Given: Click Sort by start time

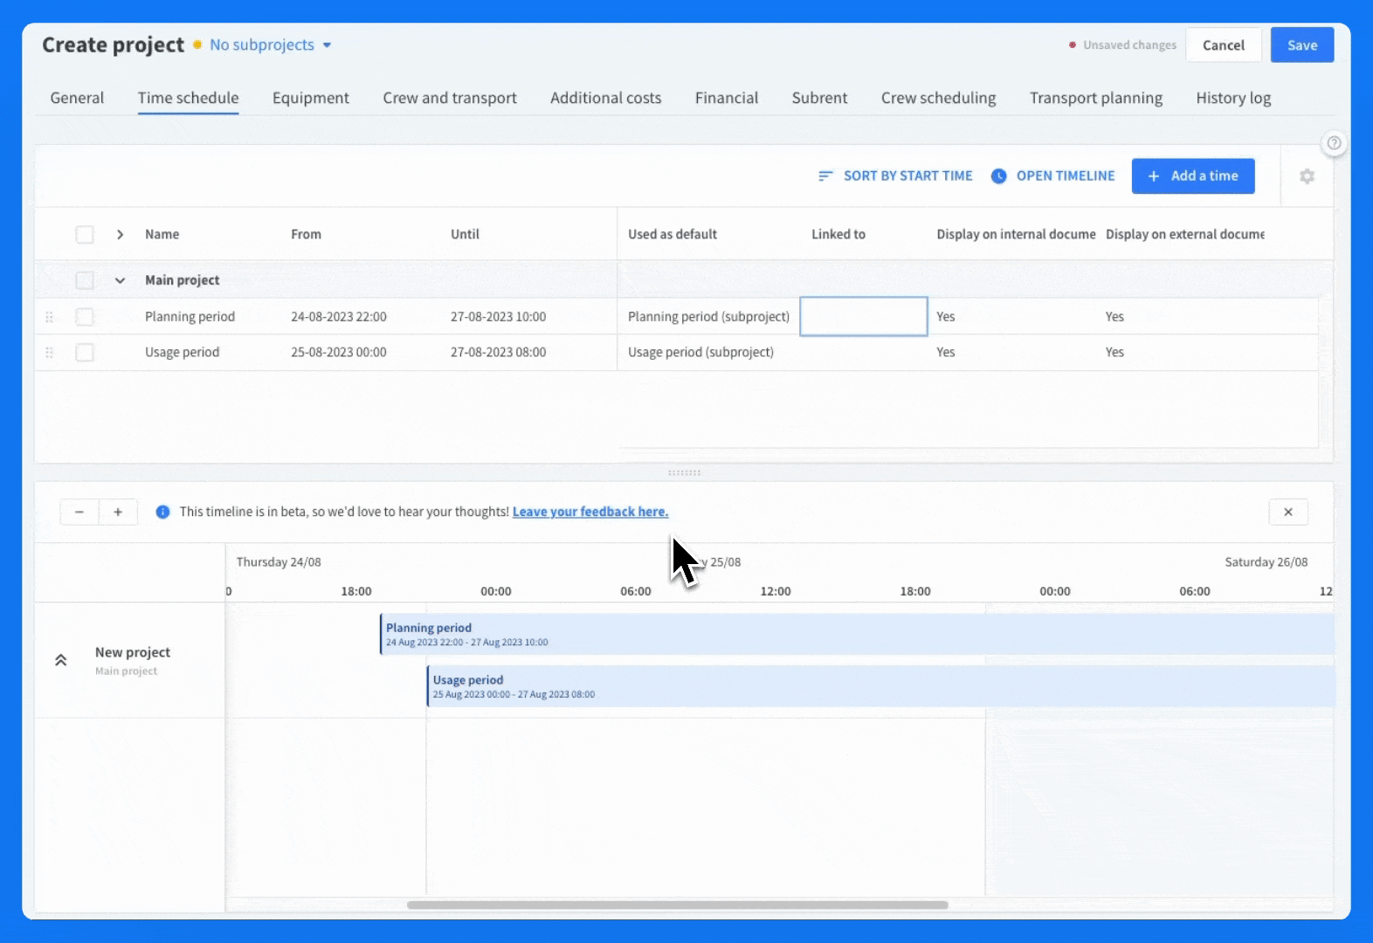Looking at the screenshot, I should coord(895,176).
